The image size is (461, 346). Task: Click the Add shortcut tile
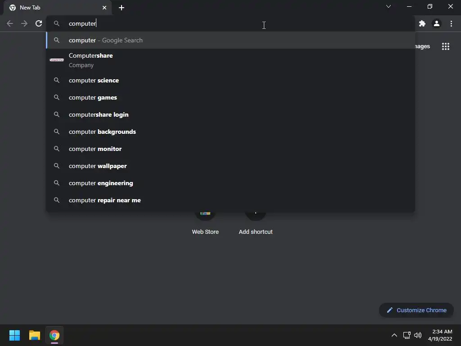click(x=256, y=223)
